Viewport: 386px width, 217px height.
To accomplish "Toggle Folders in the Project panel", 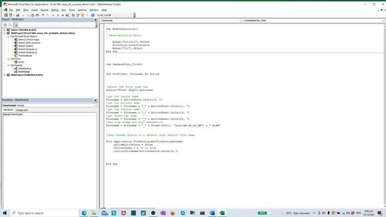I will 16,25.
